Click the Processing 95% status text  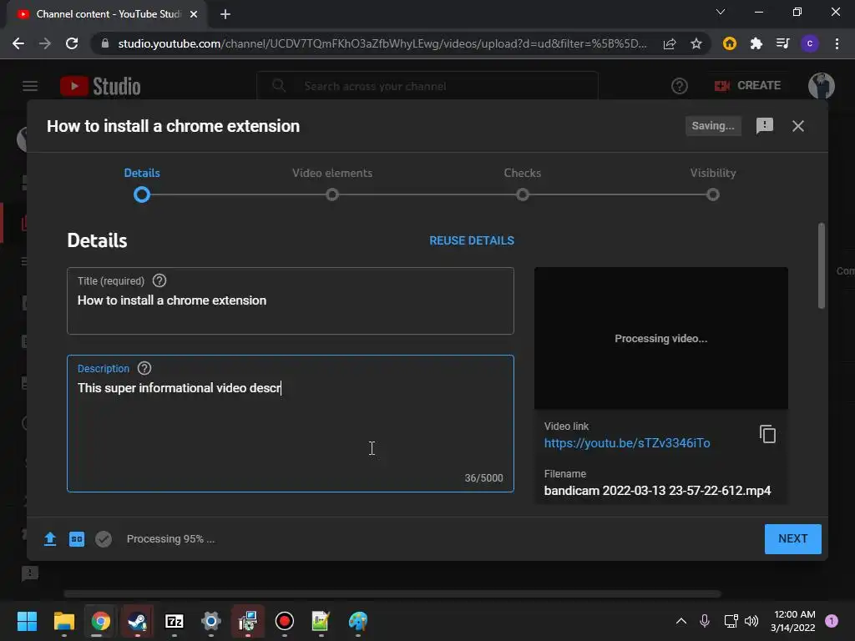(x=170, y=539)
